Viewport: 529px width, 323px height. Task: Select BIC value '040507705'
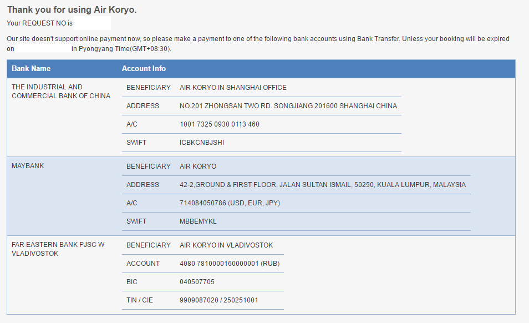[197, 282]
